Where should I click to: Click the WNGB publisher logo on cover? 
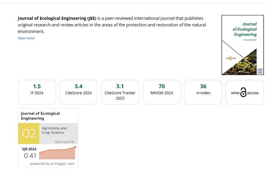(x=260, y=71)
